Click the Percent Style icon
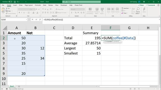Image resolution: width=161 pixels, height=90 pixels. pos(76,12)
